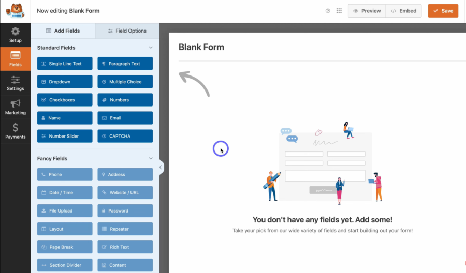This screenshot has height=273, width=466.
Task: Collapse the Fancy Fields section
Action: click(151, 158)
